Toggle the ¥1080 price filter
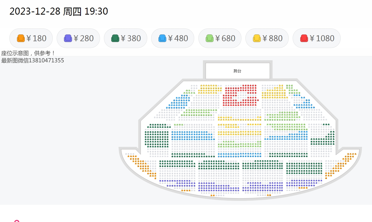The width and height of the screenshot is (372, 222). pyautogui.click(x=317, y=38)
